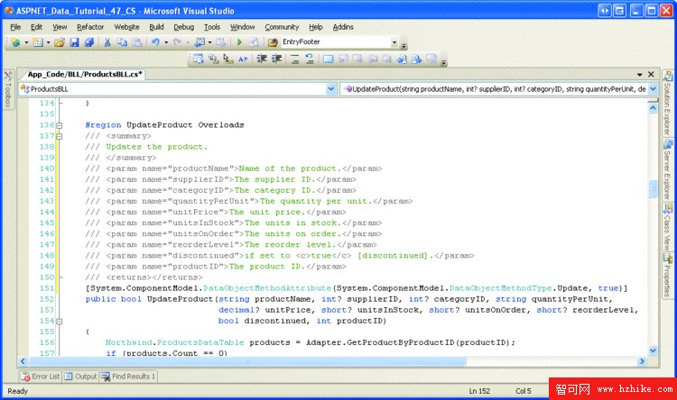Open the ProductsBLL class dropdown
This screenshot has width=677, height=400.
click(x=332, y=90)
